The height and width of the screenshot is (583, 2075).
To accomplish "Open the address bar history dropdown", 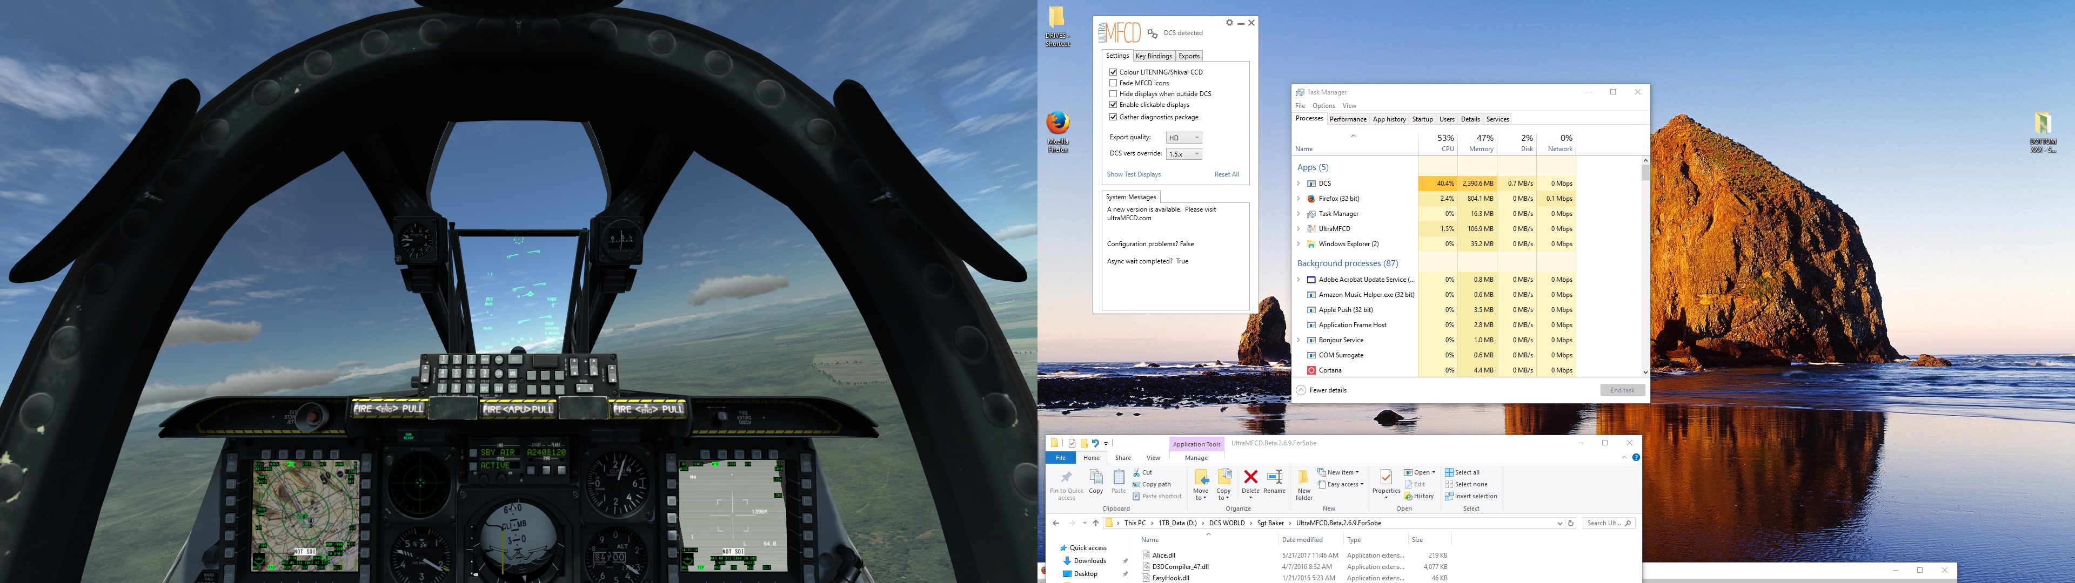I will (x=1559, y=524).
